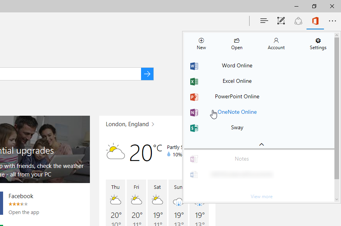Click the Share circle icon in toolbar
The image size is (341, 226).
pos(298,21)
